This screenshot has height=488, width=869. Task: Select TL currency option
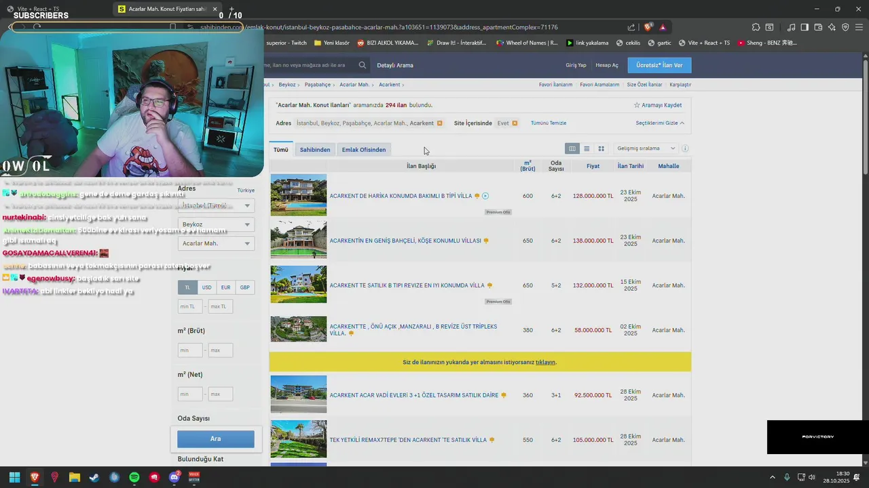pyautogui.click(x=187, y=287)
